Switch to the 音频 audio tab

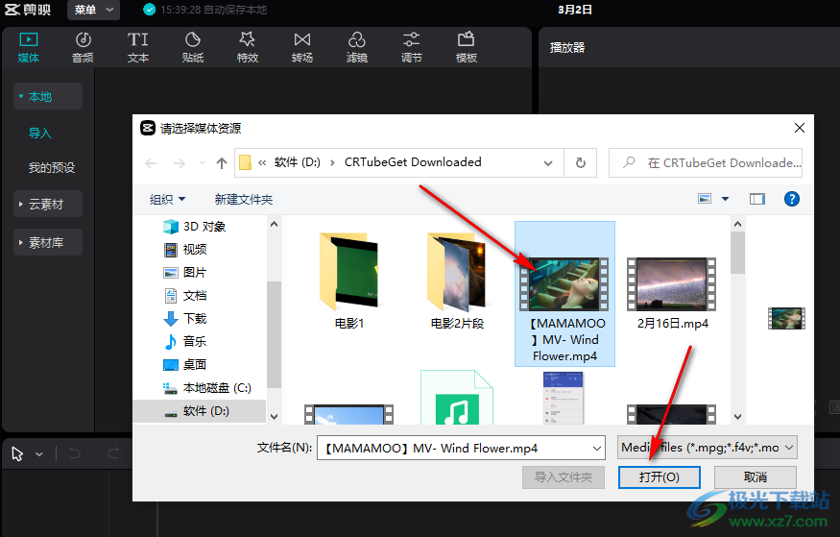83,47
